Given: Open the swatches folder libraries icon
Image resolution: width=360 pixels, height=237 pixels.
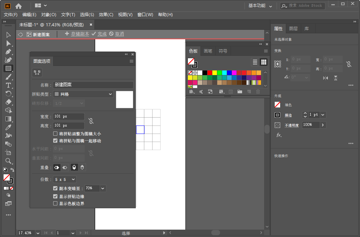Looking at the screenshot, I should (240, 92).
